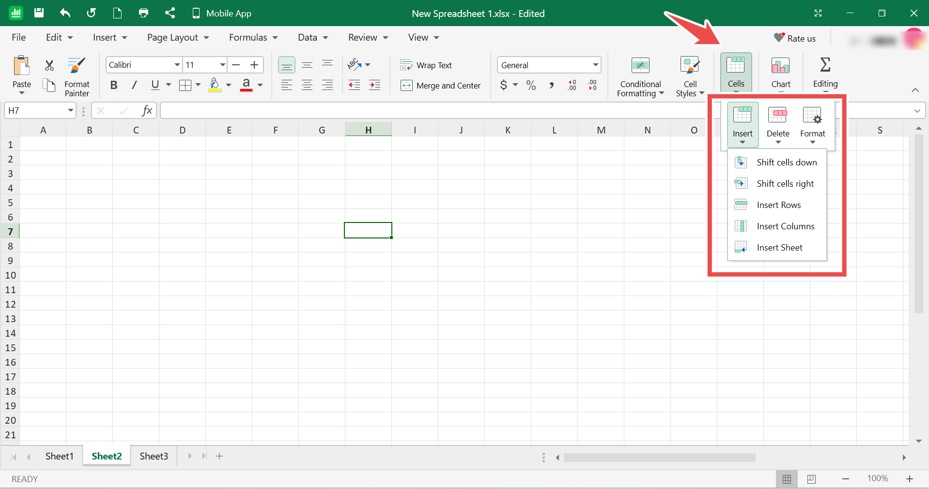Viewport: 929px width, 489px height.
Task: Apply Wrap Text to the selection
Action: (x=406, y=65)
